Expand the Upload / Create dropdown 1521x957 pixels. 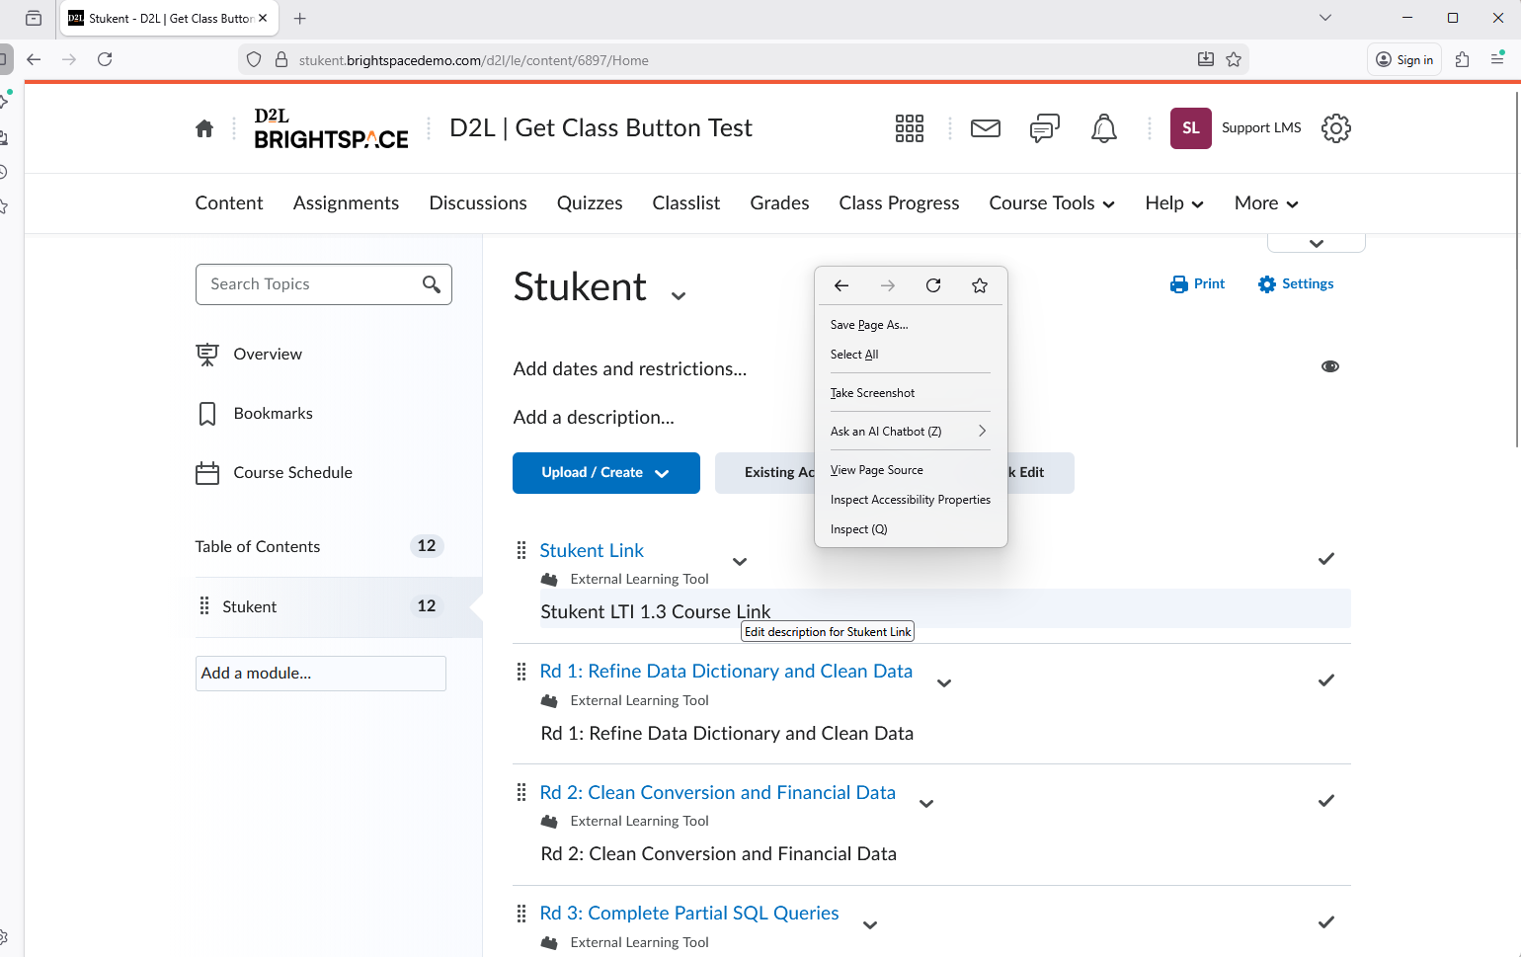point(605,473)
